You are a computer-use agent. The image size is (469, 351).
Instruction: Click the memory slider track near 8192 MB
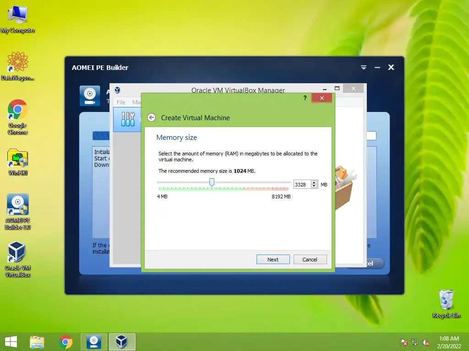pyautogui.click(x=289, y=182)
